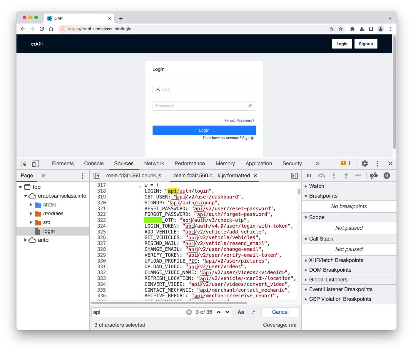Share this page via toolbar icon
The height and width of the screenshot is (352, 413).
coord(331,29)
